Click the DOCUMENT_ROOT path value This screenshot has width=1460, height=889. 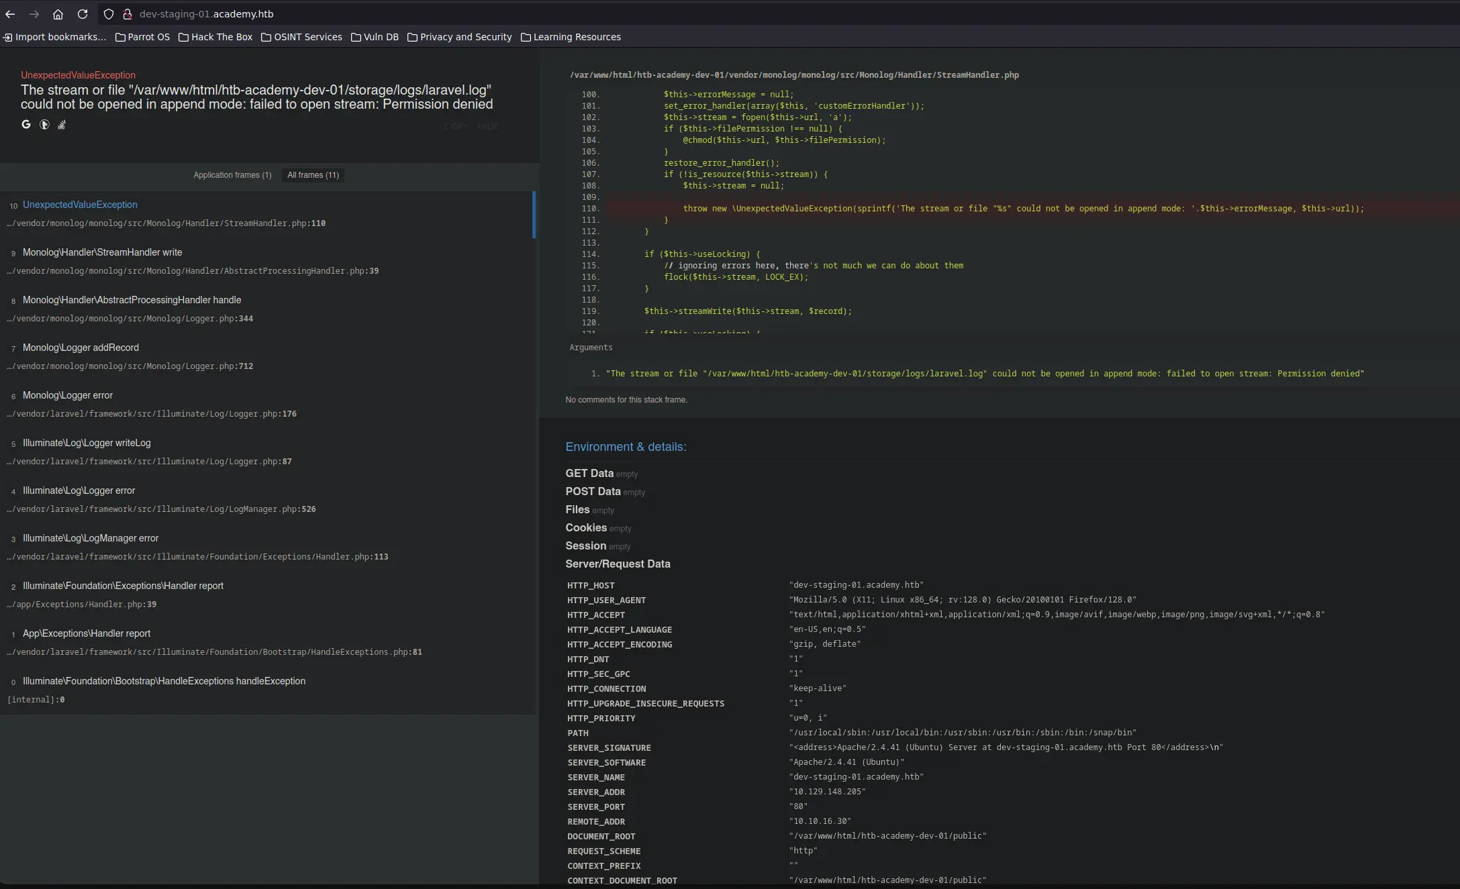click(x=887, y=836)
